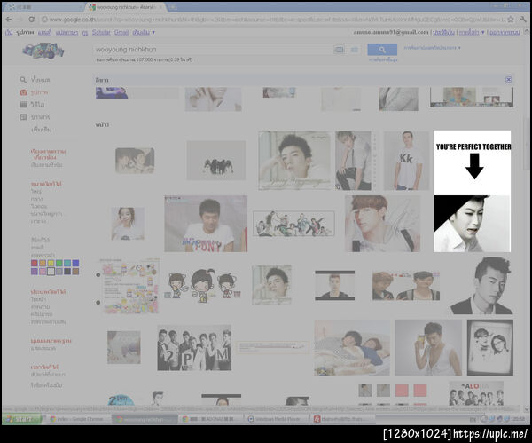
Task: Open the black-and-white suited man profile thumbnail
Action: (481, 286)
